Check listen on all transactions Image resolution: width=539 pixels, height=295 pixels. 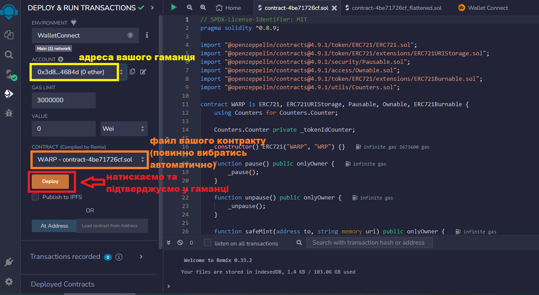(208, 243)
